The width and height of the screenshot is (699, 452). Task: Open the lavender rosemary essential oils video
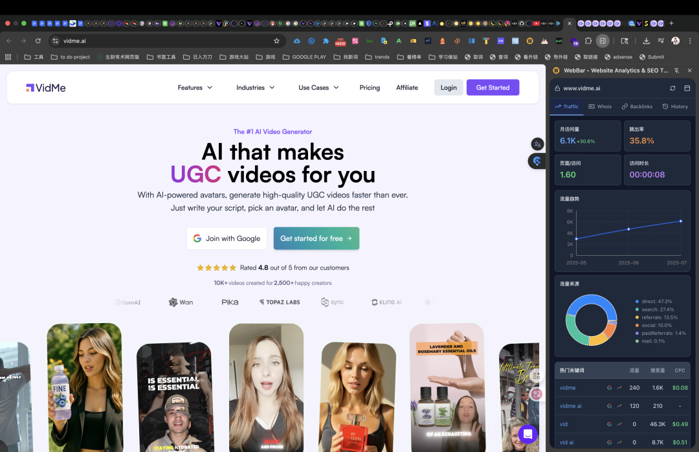pos(447,387)
